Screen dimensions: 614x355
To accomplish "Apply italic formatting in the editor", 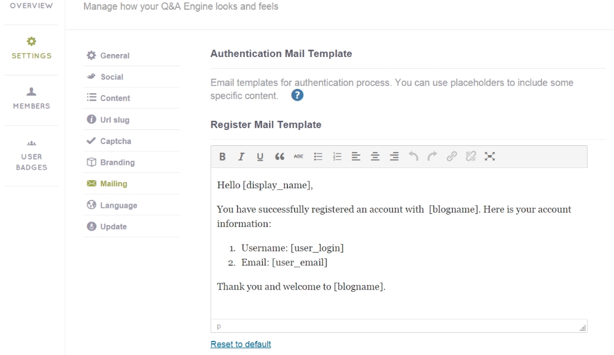I will [x=241, y=157].
